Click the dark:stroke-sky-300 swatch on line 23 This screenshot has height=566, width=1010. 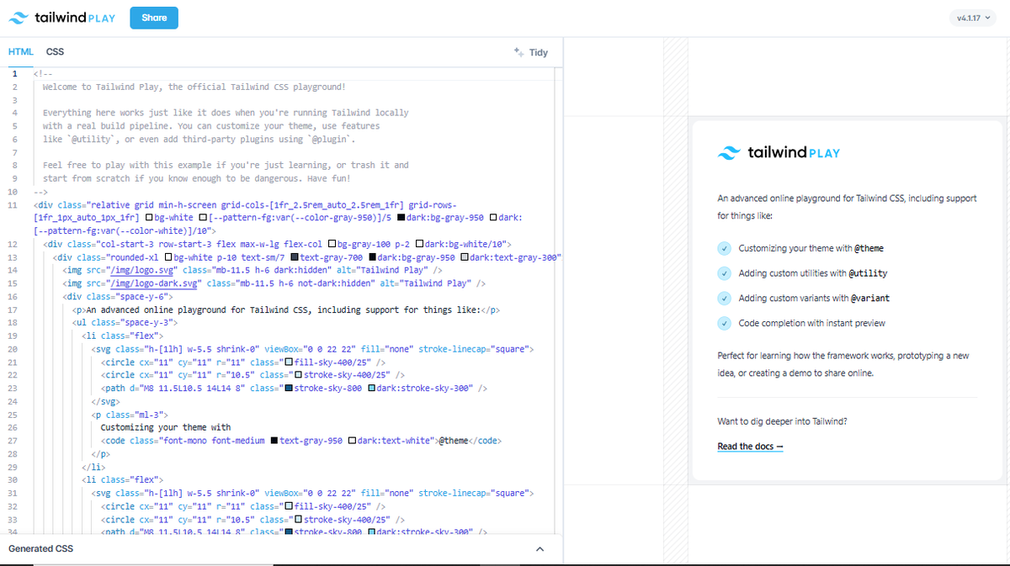click(371, 389)
